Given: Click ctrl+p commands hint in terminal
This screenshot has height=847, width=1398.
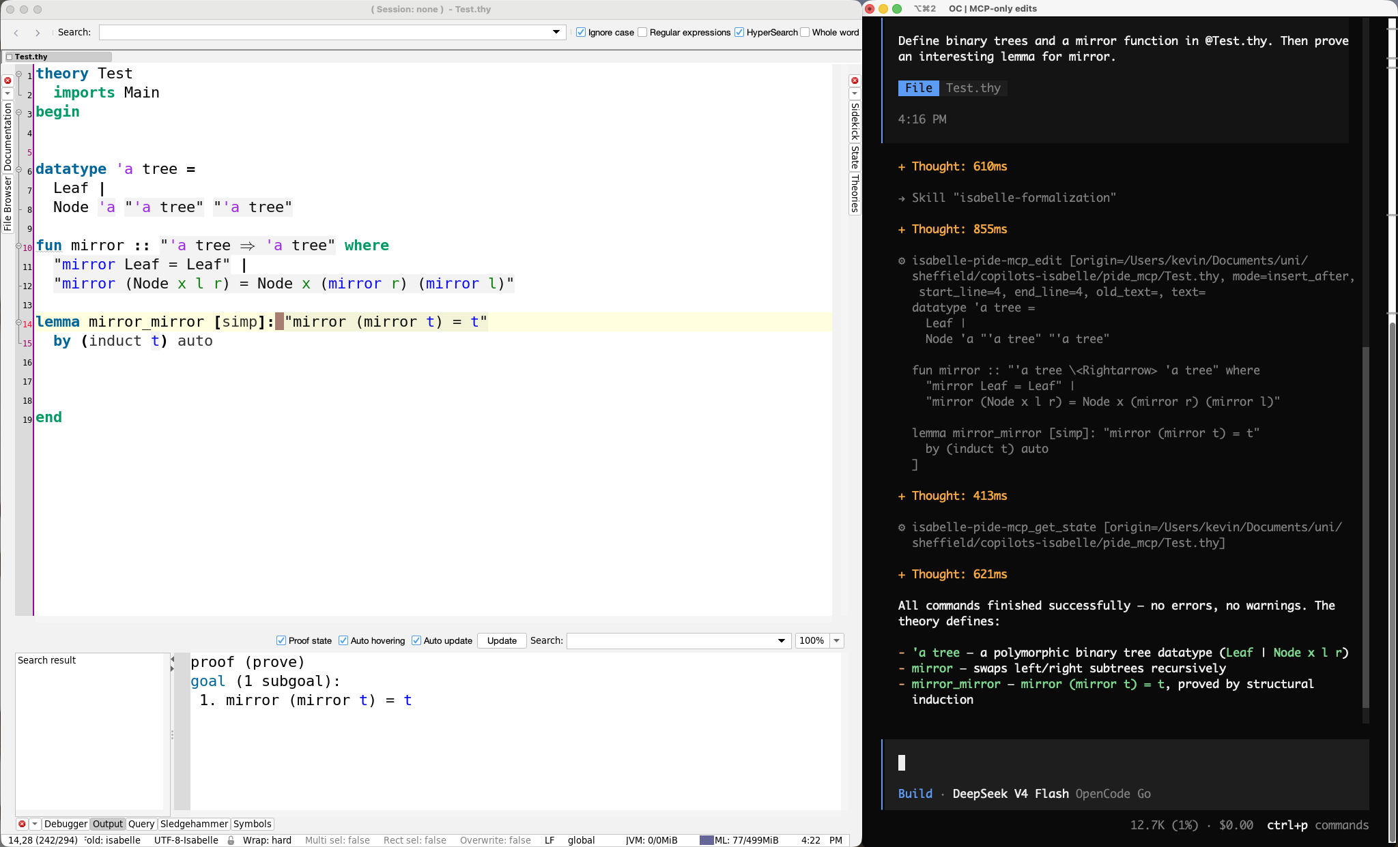Looking at the screenshot, I should pyautogui.click(x=1317, y=825).
